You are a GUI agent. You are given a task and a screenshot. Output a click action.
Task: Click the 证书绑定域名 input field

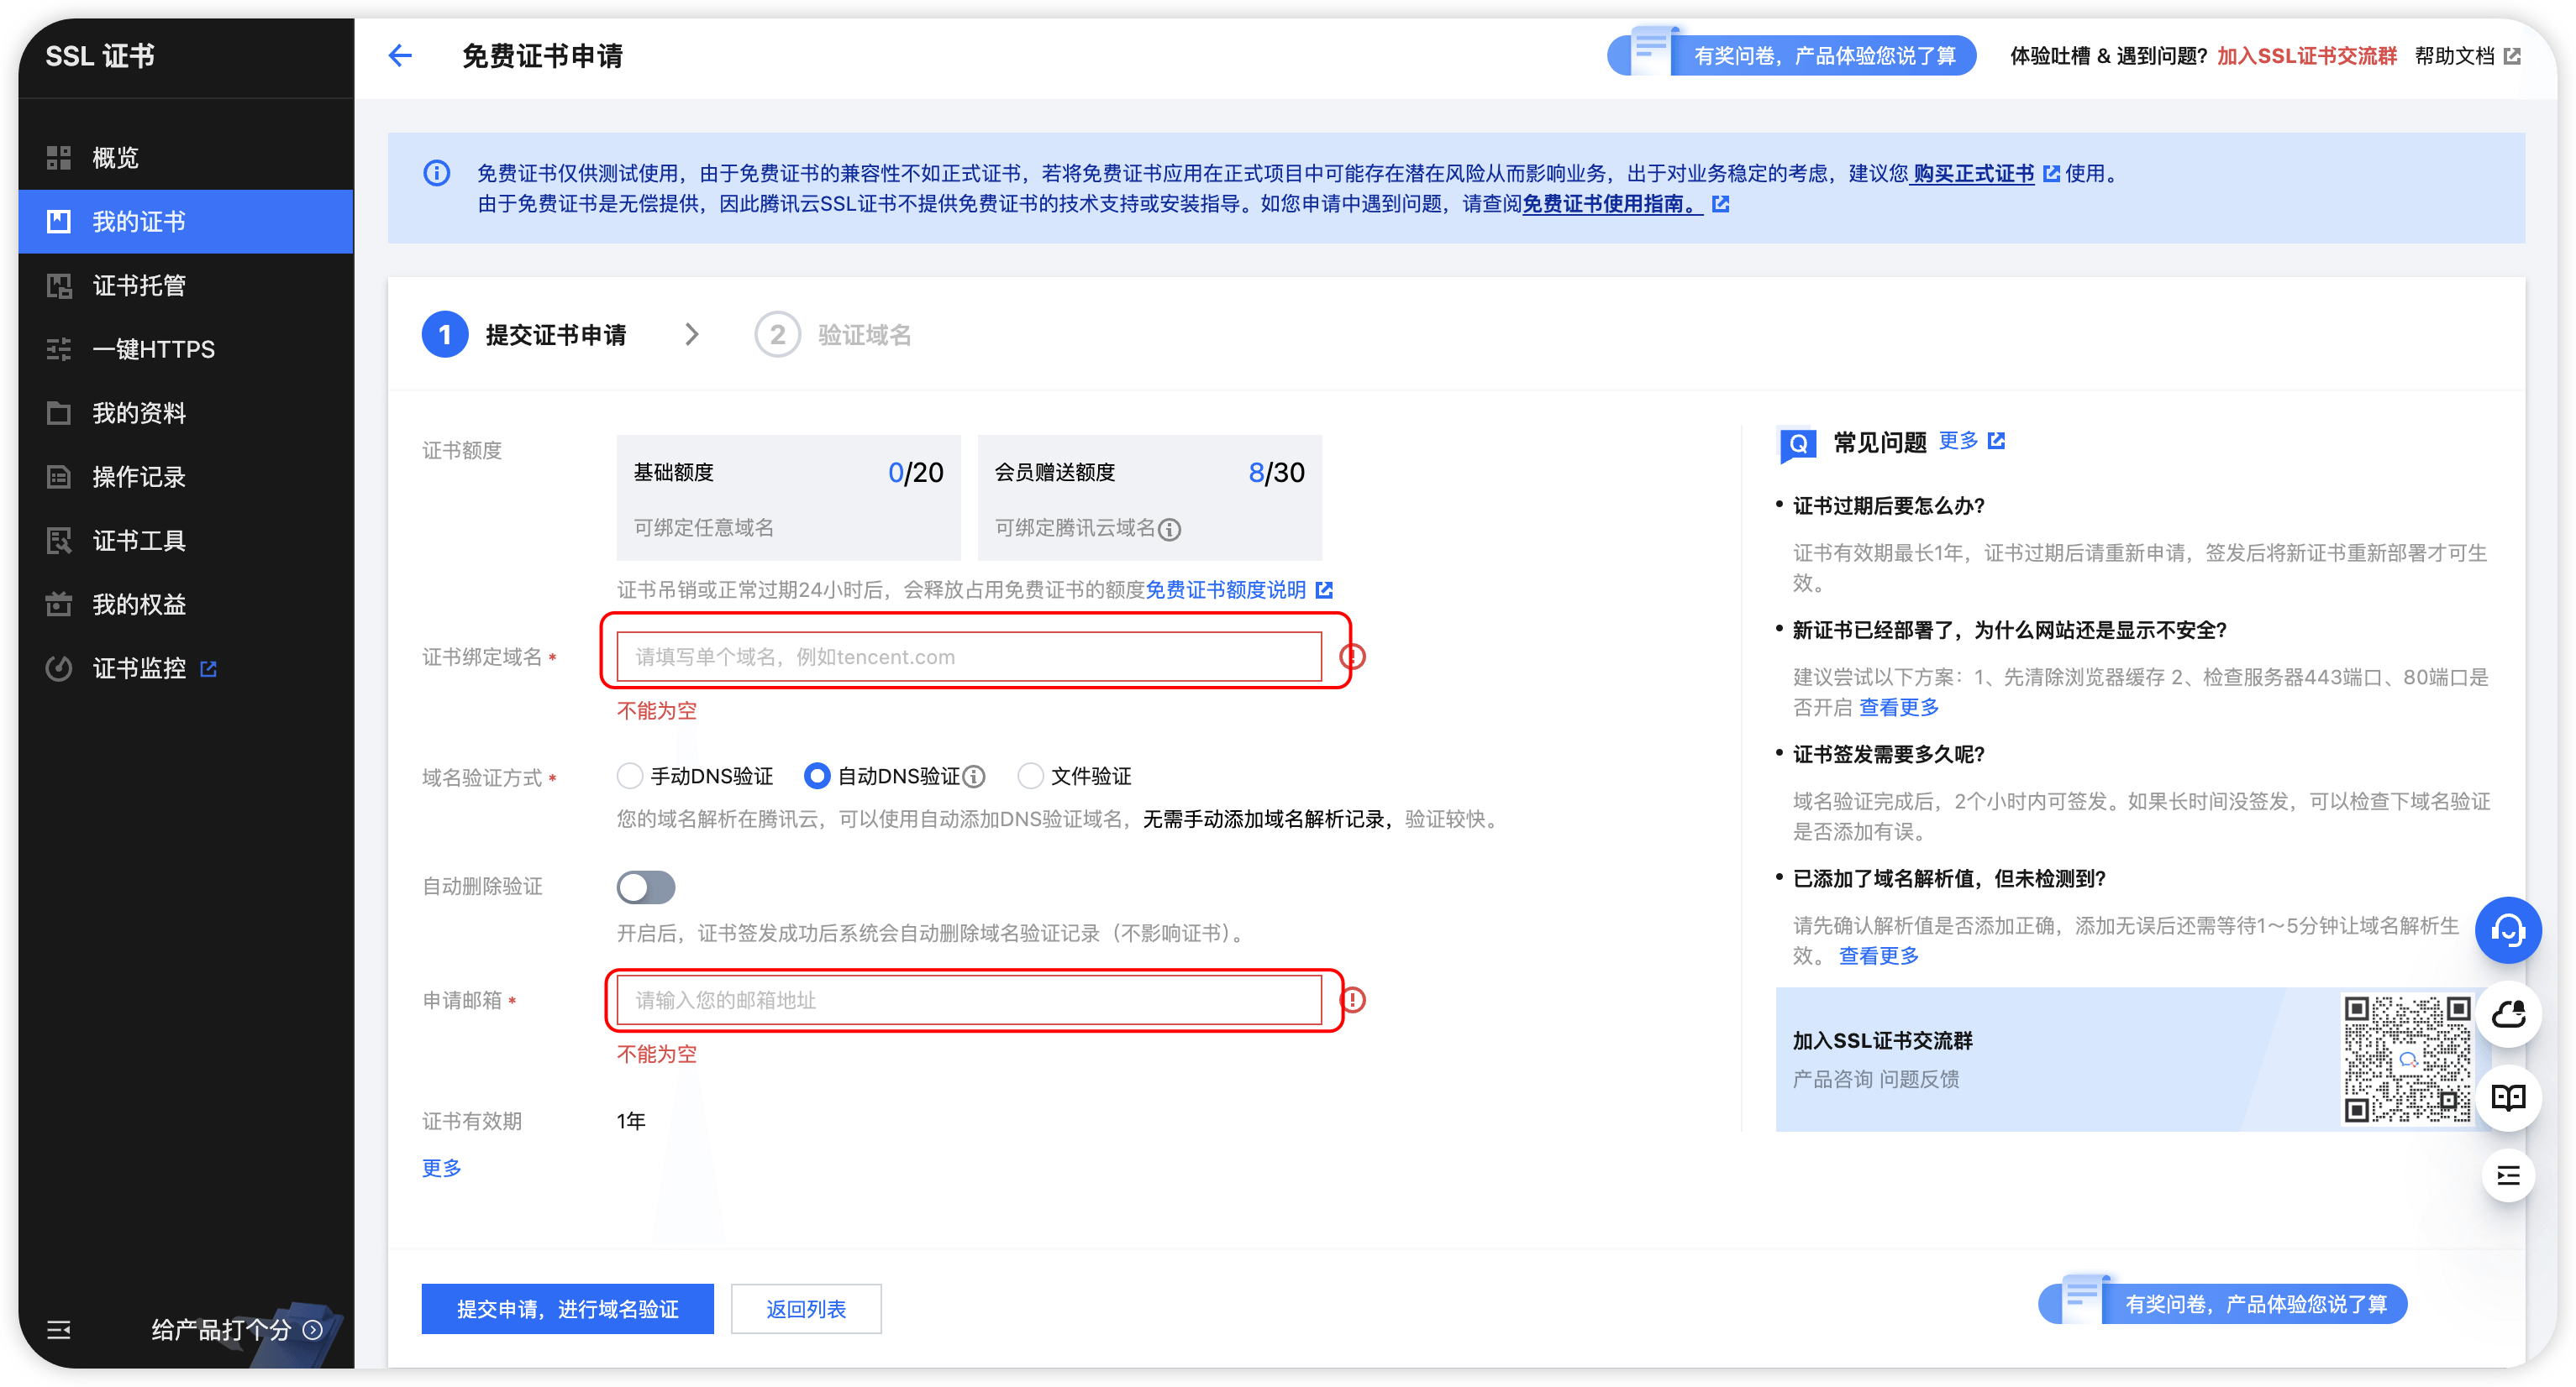968,657
